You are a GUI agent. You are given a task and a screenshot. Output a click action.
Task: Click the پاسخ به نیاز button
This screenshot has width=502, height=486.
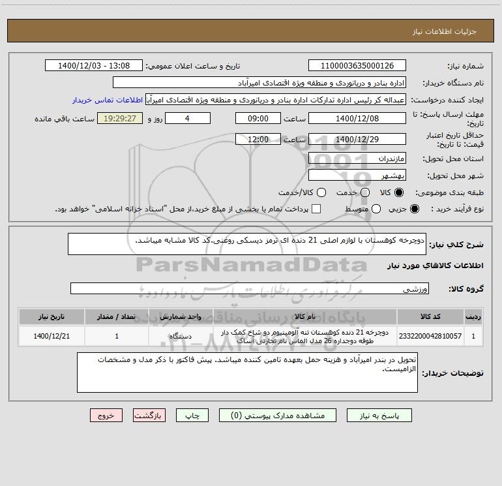(x=379, y=415)
